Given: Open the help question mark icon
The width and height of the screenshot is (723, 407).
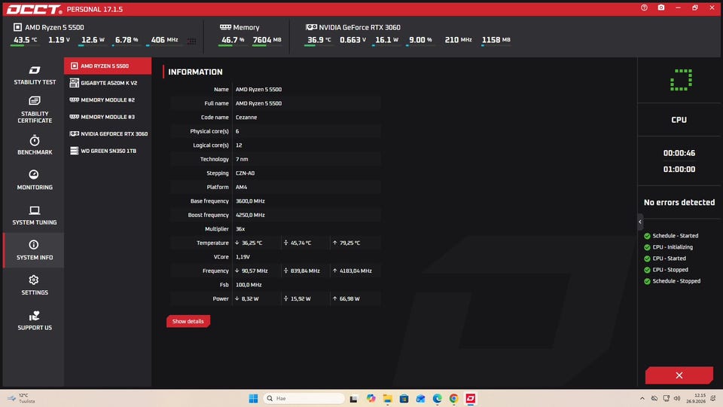Looking at the screenshot, I should 644,8.
